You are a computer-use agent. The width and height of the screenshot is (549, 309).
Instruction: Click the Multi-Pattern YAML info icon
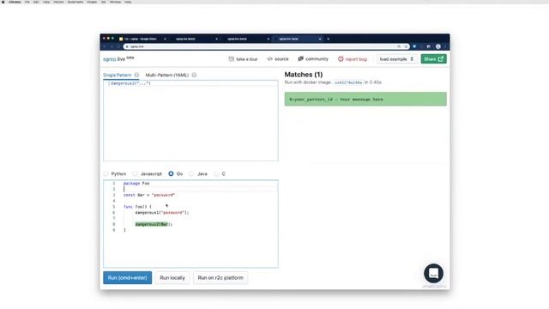point(194,75)
